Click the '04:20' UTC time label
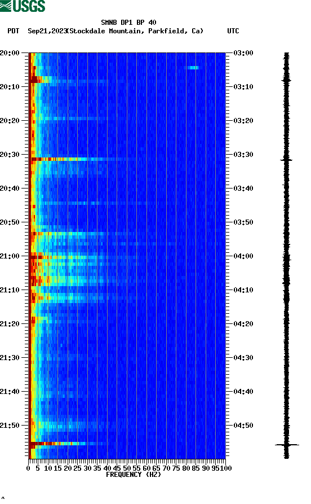Image resolution: width=311 pixels, height=504 pixels. (243, 324)
